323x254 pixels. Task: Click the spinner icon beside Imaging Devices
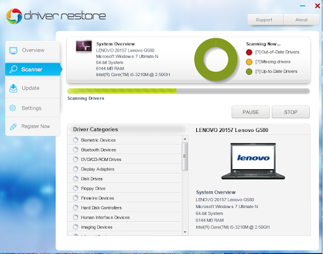(x=75, y=227)
